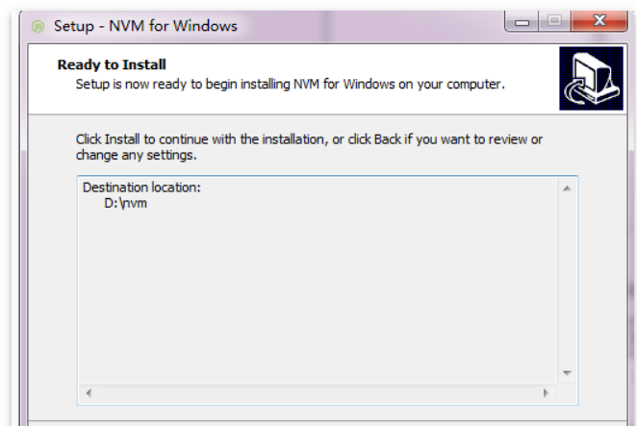The image size is (637, 426).
Task: Minimize the NVM setup window
Action: [522, 21]
